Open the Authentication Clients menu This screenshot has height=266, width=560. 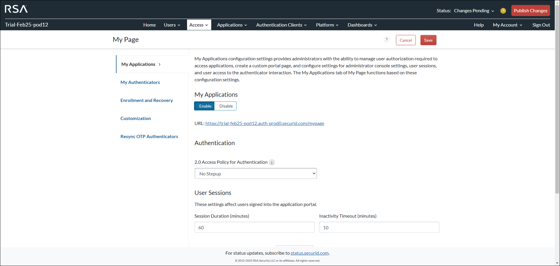pos(281,25)
